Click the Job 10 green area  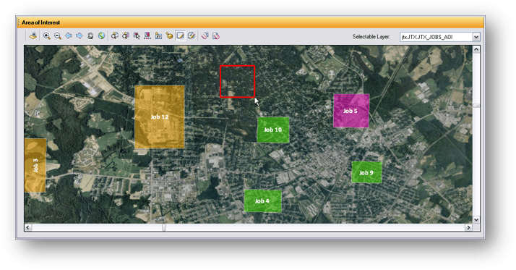pos(273,130)
